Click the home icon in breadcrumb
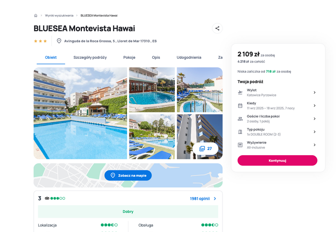336x232 pixels. pyautogui.click(x=36, y=16)
